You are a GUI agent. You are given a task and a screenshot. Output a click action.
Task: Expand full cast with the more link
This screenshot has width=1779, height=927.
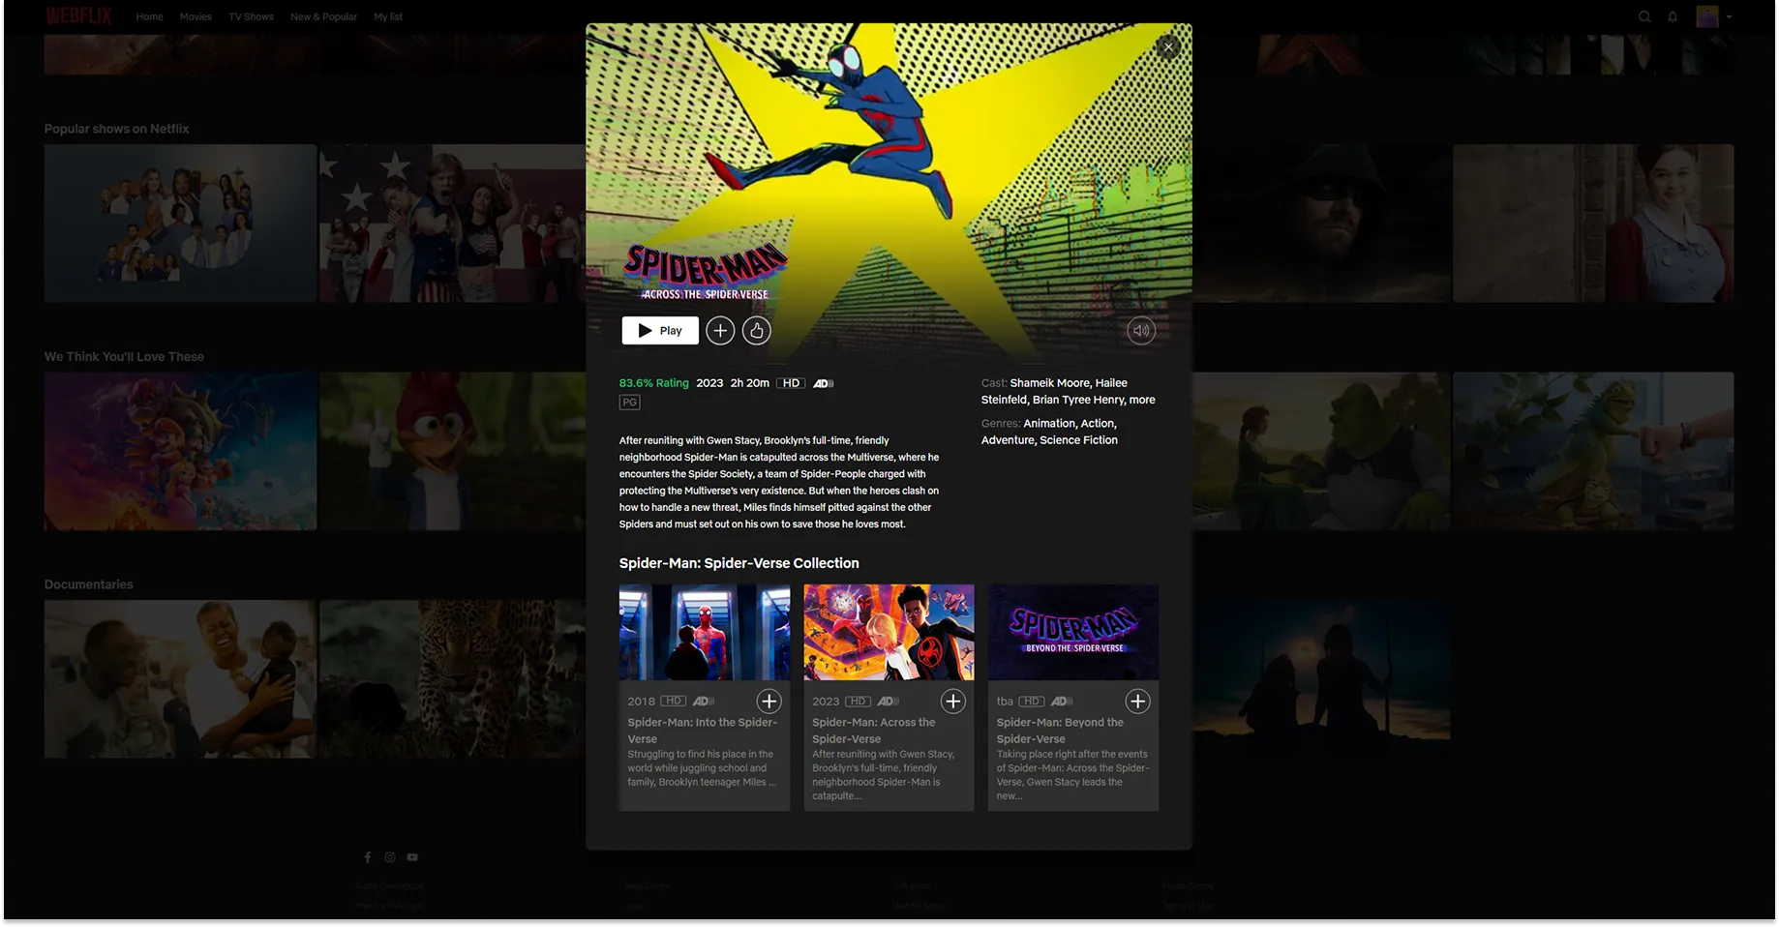[1142, 399]
